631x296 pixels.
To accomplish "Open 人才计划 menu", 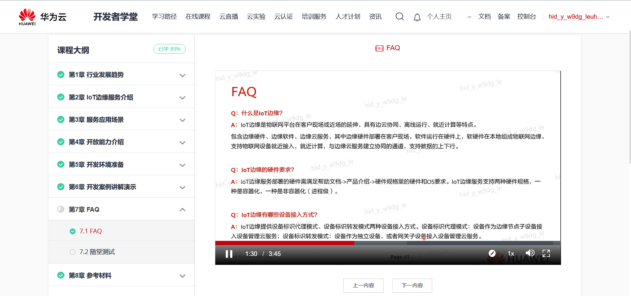I will pos(348,16).
